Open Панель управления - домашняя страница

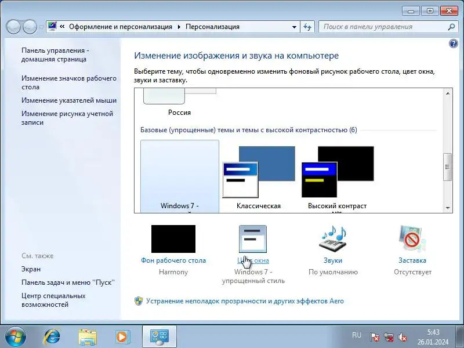(55, 55)
